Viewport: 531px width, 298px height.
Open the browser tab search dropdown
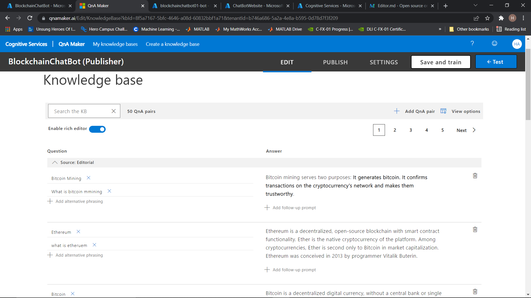(x=475, y=6)
